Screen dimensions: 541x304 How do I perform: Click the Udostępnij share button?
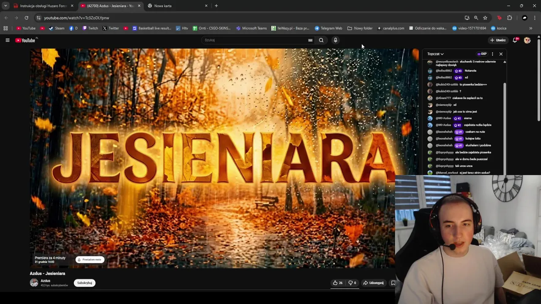pyautogui.click(x=374, y=283)
